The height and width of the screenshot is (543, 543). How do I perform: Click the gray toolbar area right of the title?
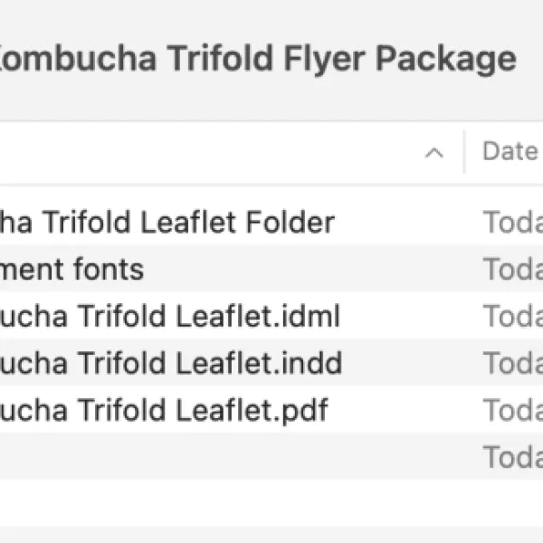point(530,60)
